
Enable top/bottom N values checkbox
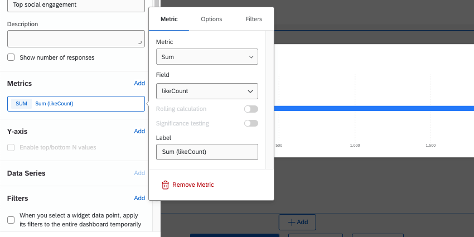tap(11, 147)
